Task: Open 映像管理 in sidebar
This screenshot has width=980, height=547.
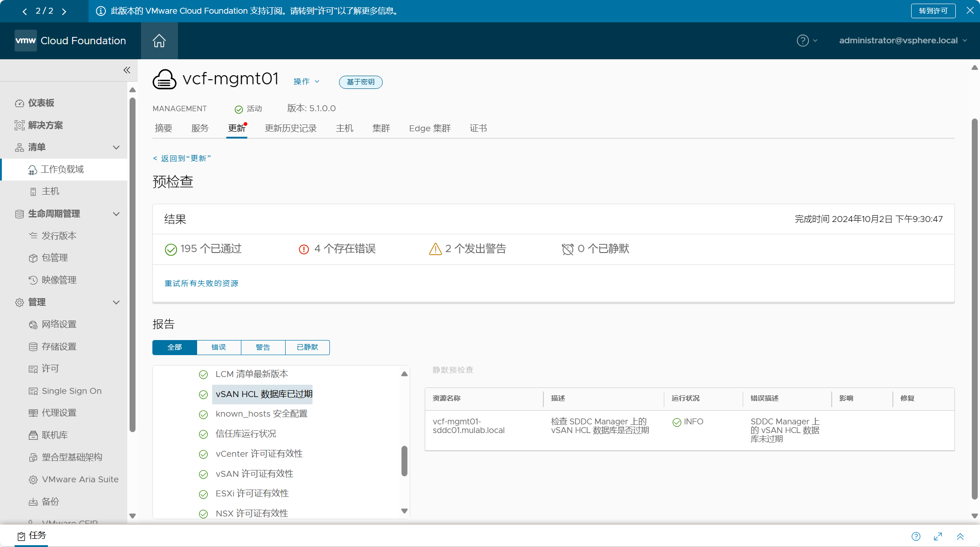Action: 59,280
